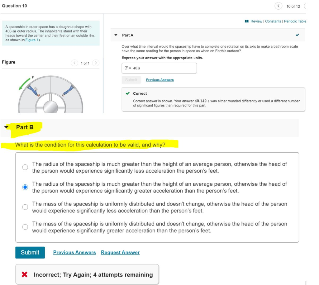Click the Submit button for Part B
This screenshot has width=319, height=285.
point(30,252)
